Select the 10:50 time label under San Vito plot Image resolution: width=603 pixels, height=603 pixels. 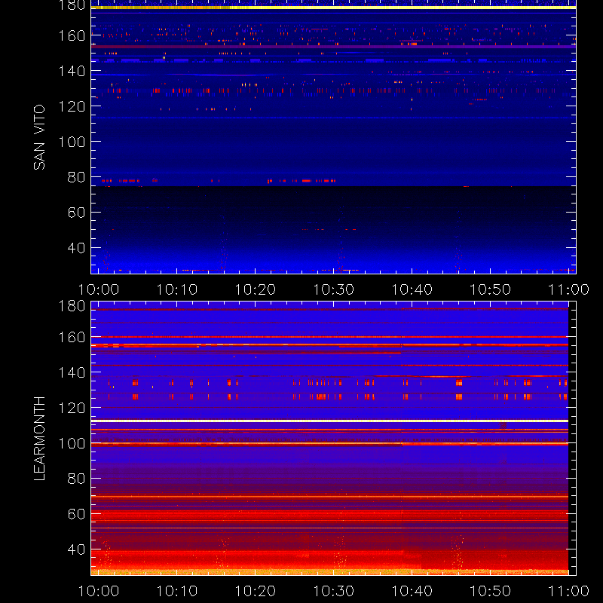tap(491, 289)
